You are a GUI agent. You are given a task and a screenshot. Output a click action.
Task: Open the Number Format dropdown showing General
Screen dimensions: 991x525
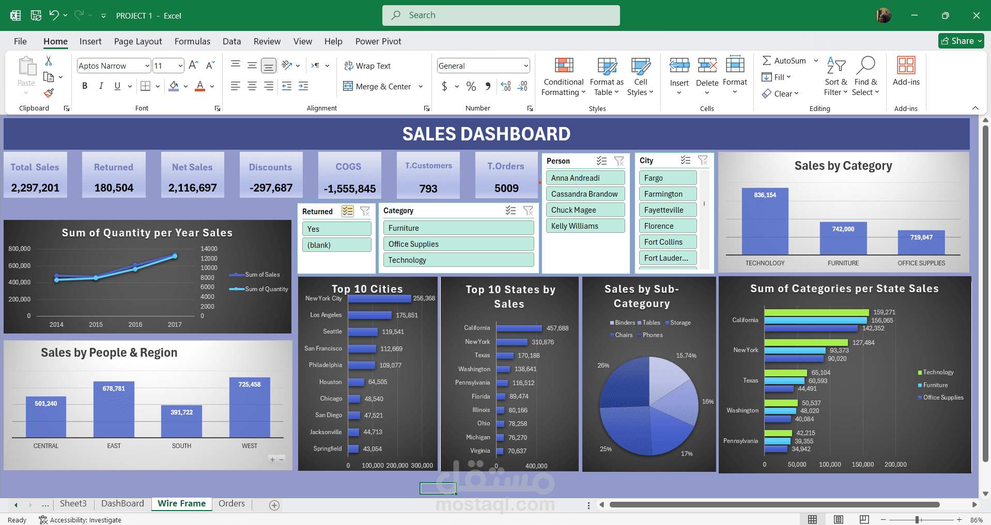(x=483, y=66)
